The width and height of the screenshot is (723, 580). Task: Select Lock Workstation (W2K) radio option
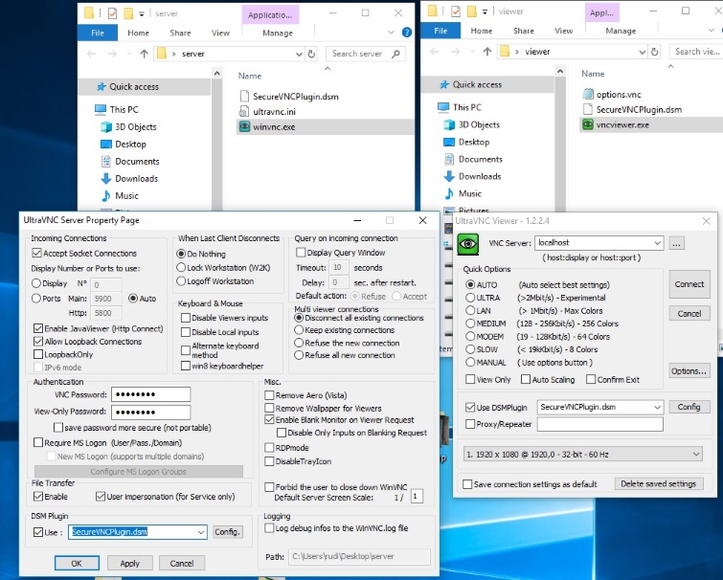(181, 268)
